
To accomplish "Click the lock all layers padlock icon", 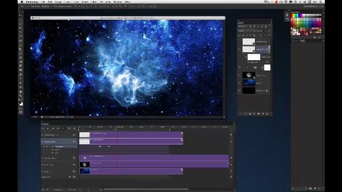I will tap(254, 35).
